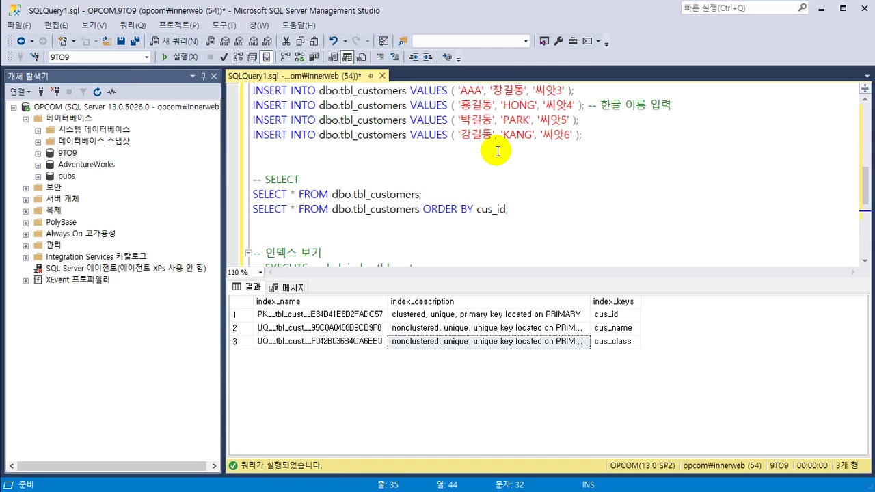Open the 쿼리(Q) menu
The height and width of the screenshot is (492, 875).
[x=133, y=25]
